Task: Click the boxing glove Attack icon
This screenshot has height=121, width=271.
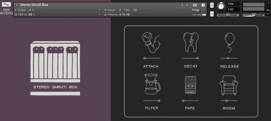Action: pos(151,42)
